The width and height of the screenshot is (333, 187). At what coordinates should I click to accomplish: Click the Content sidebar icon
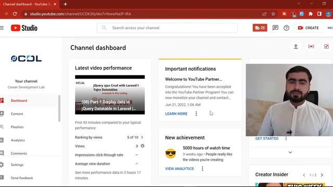point(2,114)
